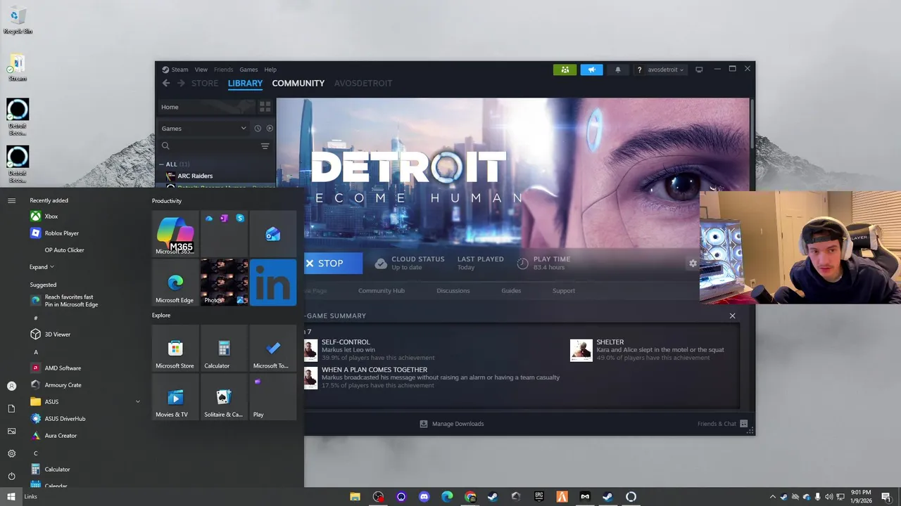Image resolution: width=901 pixels, height=506 pixels.
Task: Open Detroit game settings gear
Action: (x=693, y=263)
